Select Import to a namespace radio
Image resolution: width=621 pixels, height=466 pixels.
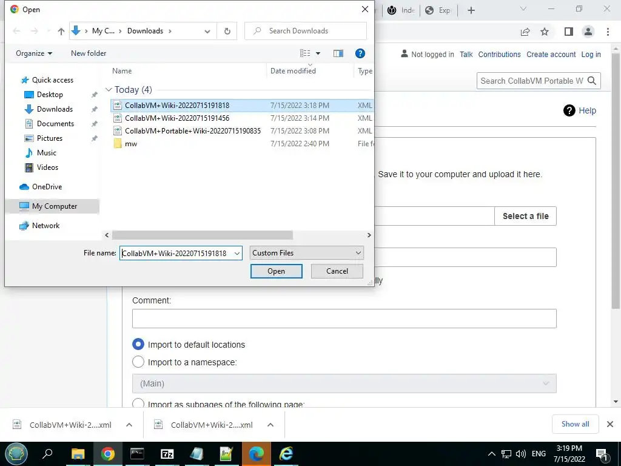(138, 362)
